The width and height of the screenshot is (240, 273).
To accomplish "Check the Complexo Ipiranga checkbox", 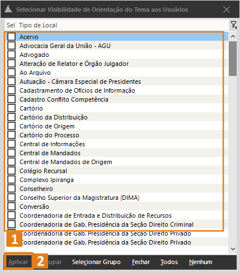I will (12, 180).
